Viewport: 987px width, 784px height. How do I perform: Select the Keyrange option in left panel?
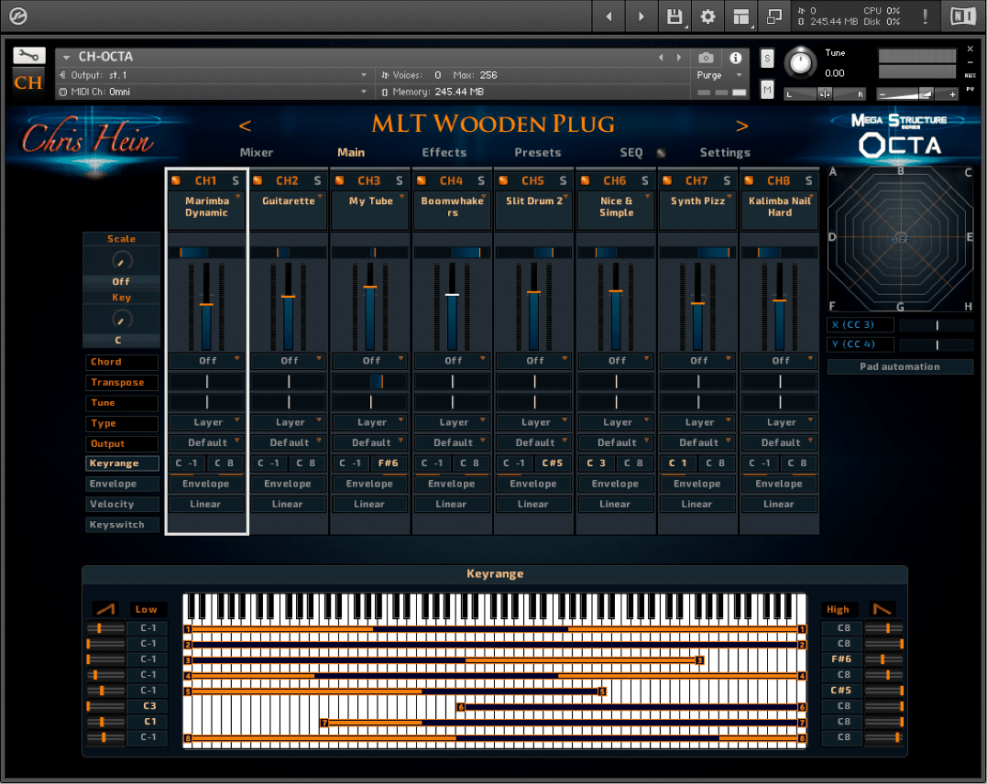point(122,463)
